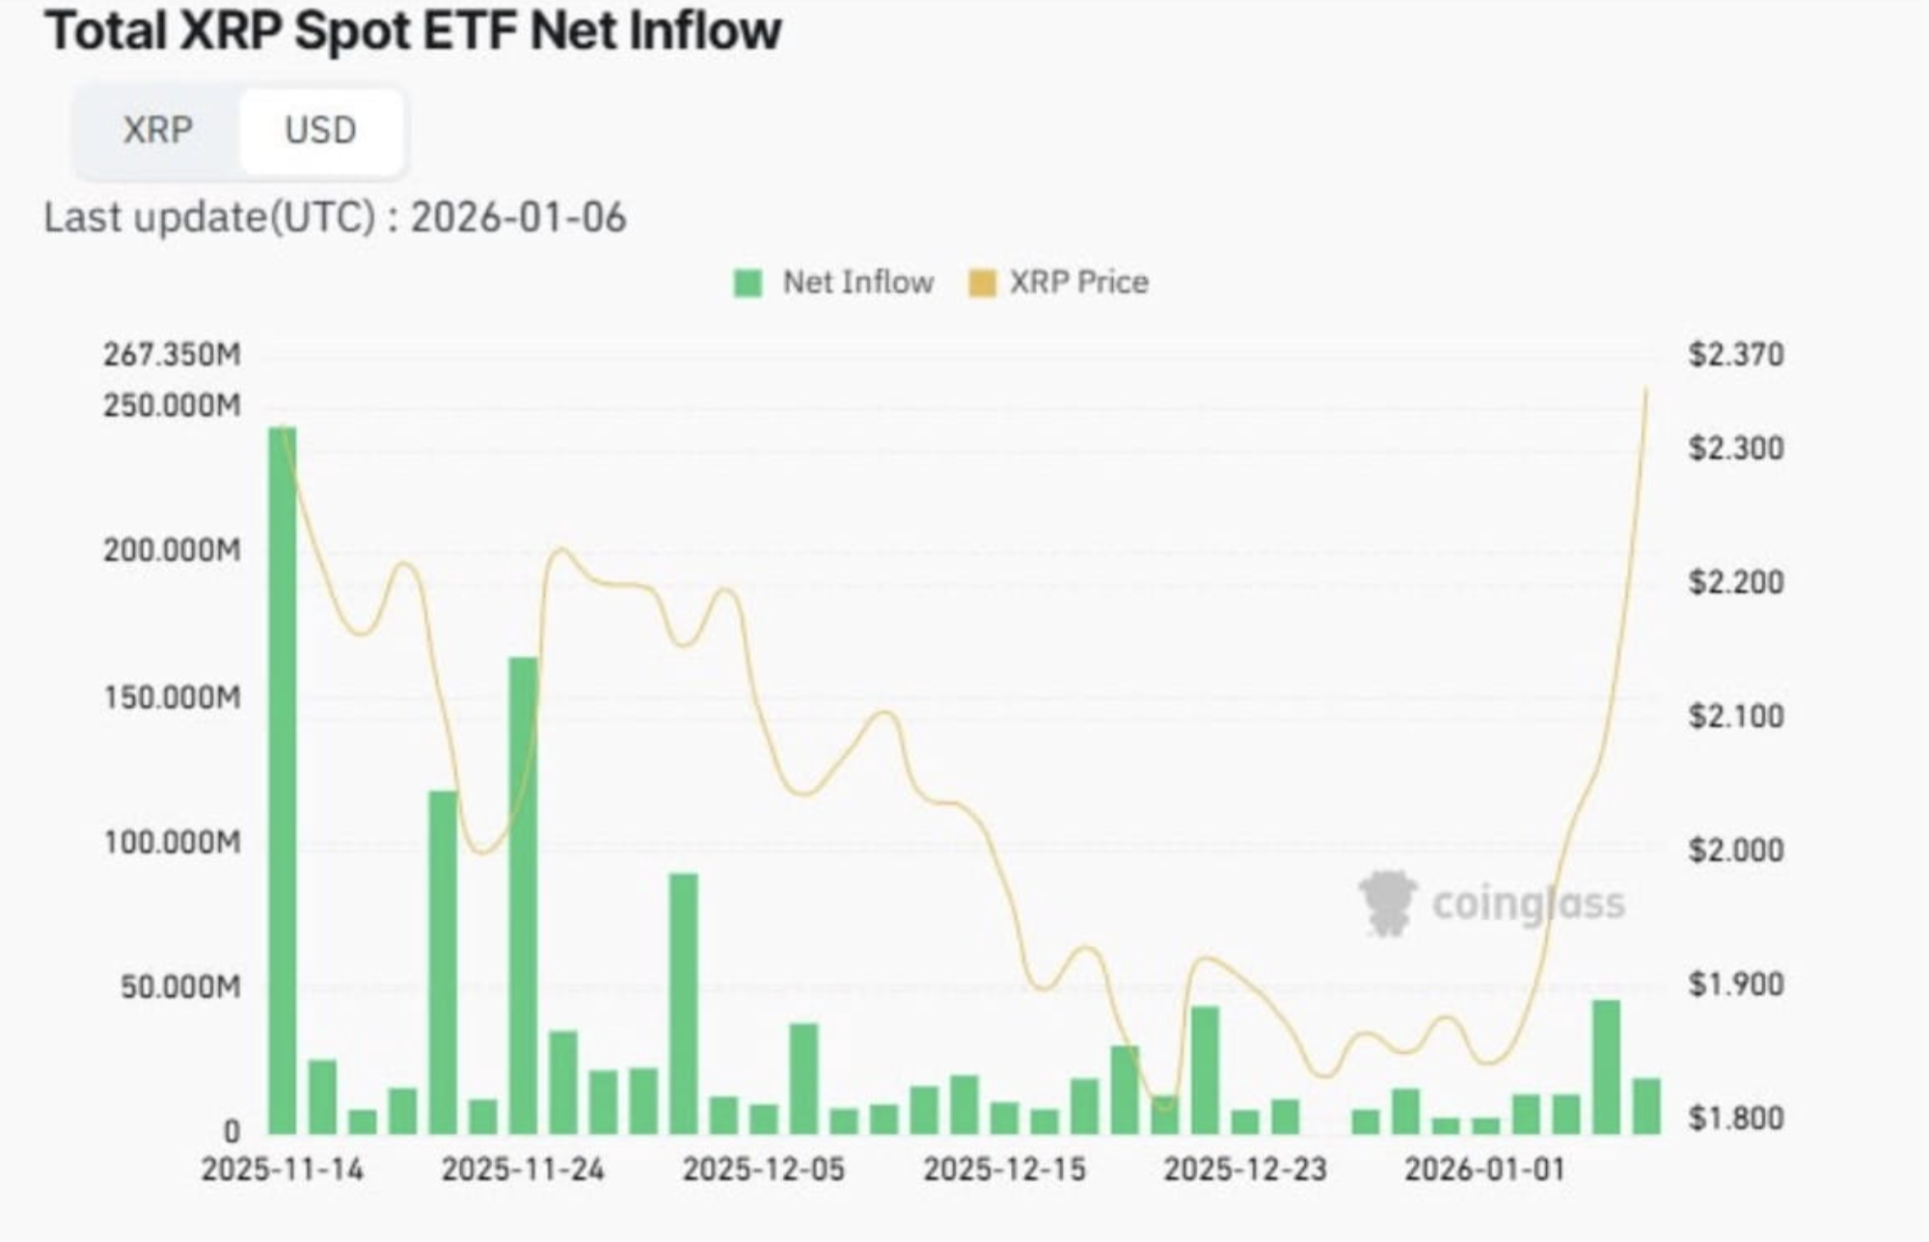Click the $1.800 price axis label
This screenshot has width=1929, height=1242.
point(1735,1119)
